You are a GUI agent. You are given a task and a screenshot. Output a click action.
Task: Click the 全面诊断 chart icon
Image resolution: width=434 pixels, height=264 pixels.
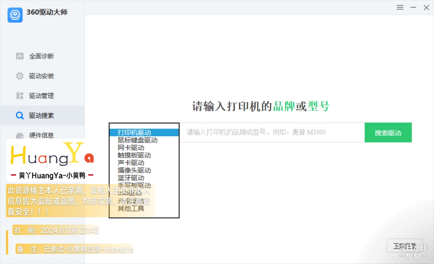[20, 56]
